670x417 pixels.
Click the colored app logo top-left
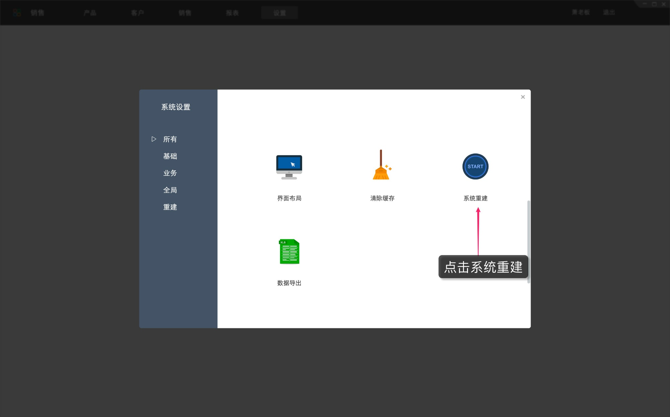(x=17, y=12)
